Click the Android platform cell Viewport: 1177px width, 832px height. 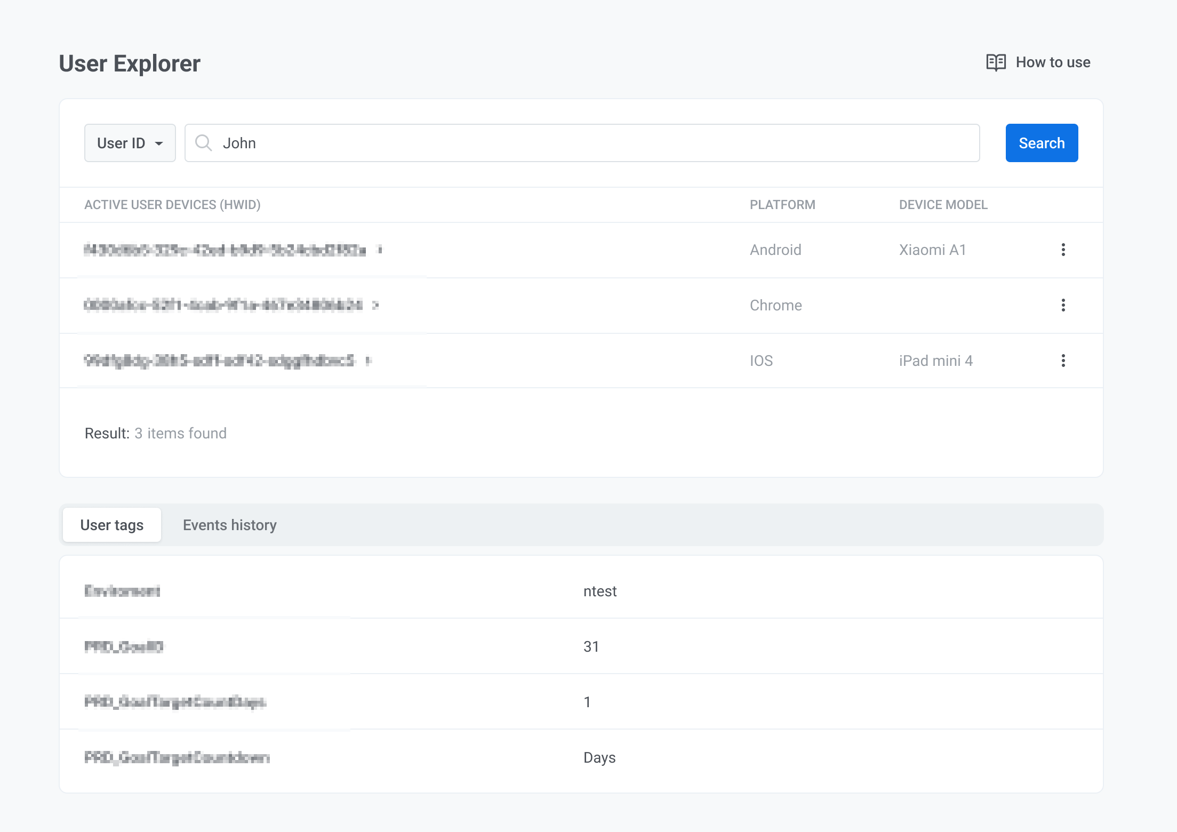point(775,250)
